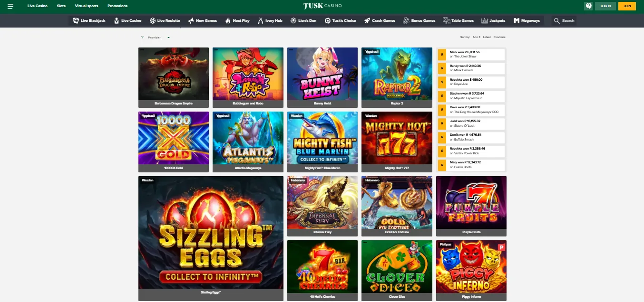Screen dimensions: 644x302
Task: Open Slots top menu
Action: (x=61, y=6)
